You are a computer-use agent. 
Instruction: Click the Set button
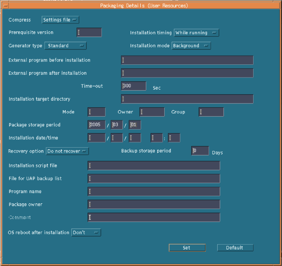[x=187, y=248]
